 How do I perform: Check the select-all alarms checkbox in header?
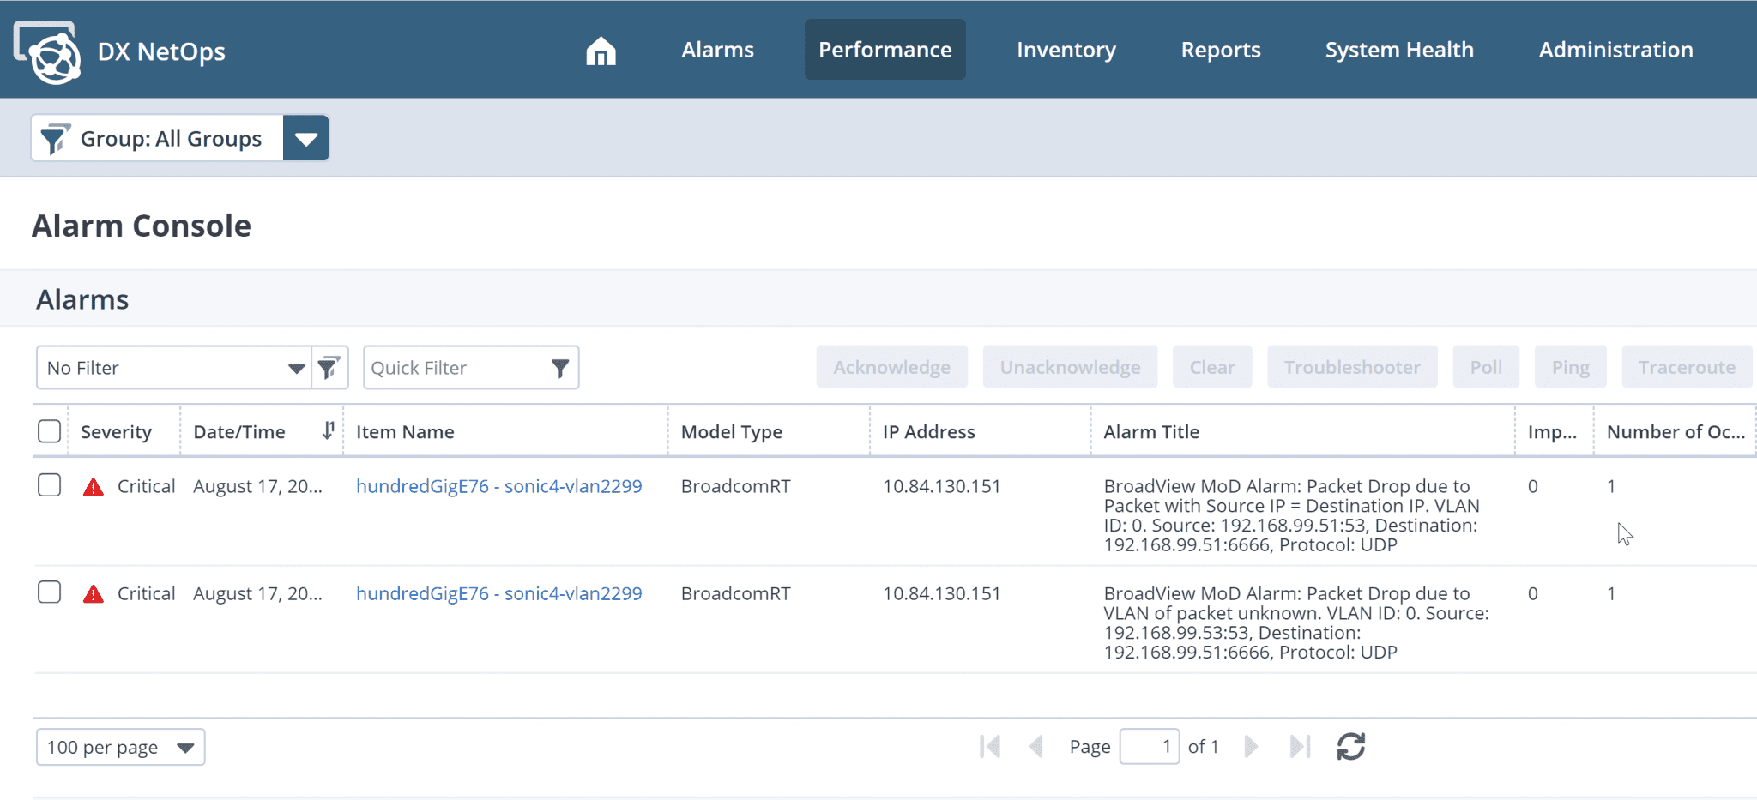49,431
